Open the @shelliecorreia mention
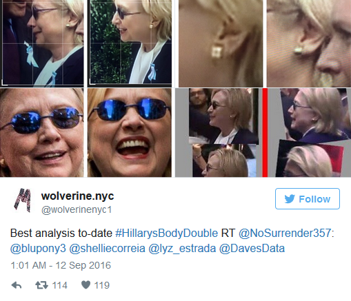Screen dimensions: 351x301 pos(107,249)
